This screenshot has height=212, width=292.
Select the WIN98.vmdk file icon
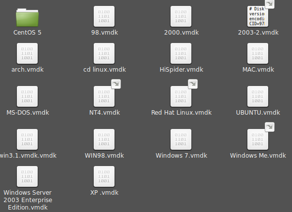[104, 139]
